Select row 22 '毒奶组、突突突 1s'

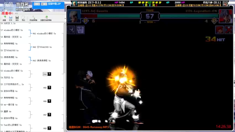11,64
